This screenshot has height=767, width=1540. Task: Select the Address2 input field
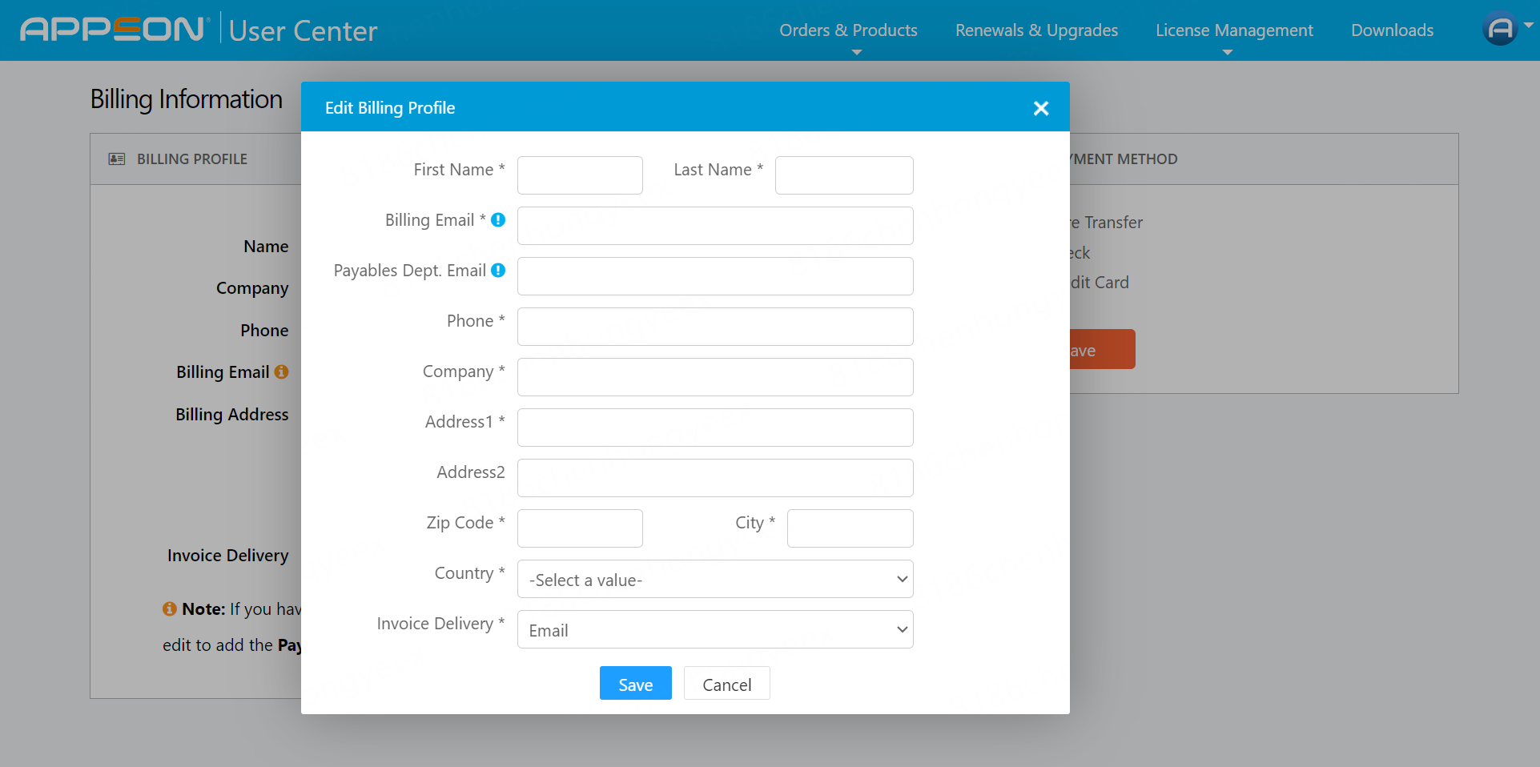click(x=715, y=478)
